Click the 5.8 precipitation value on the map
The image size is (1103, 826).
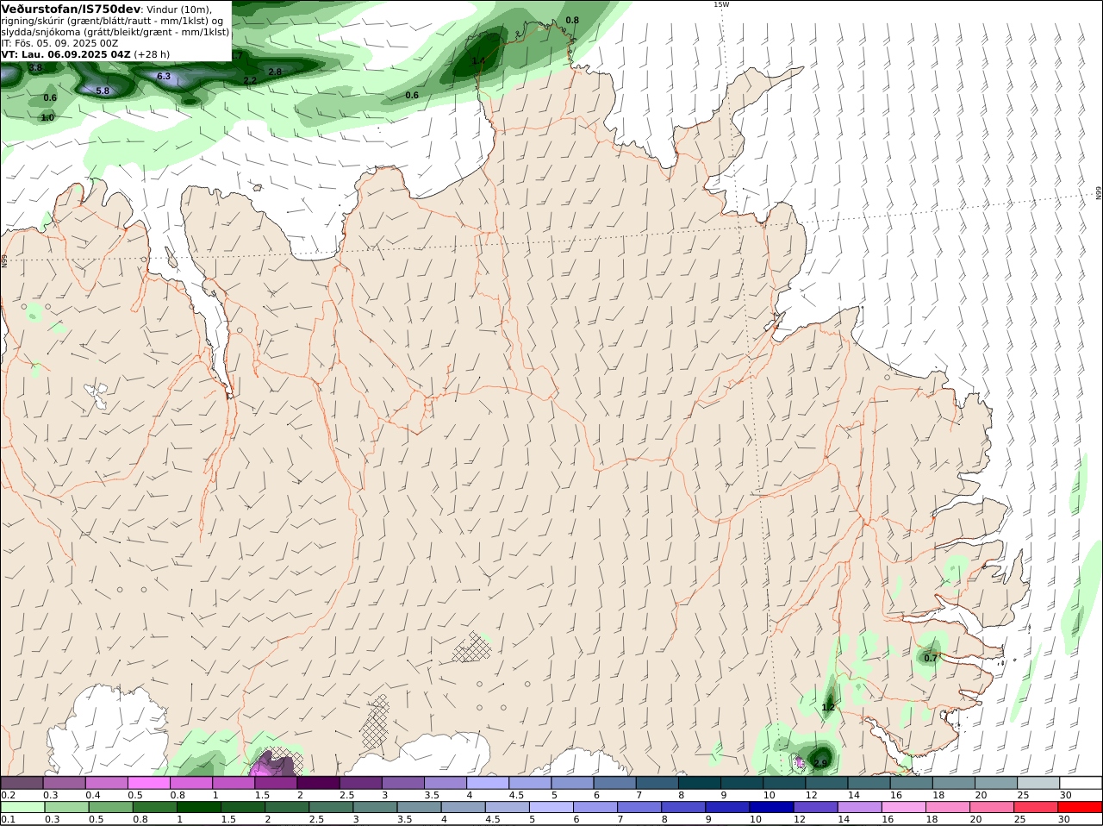pyautogui.click(x=103, y=91)
